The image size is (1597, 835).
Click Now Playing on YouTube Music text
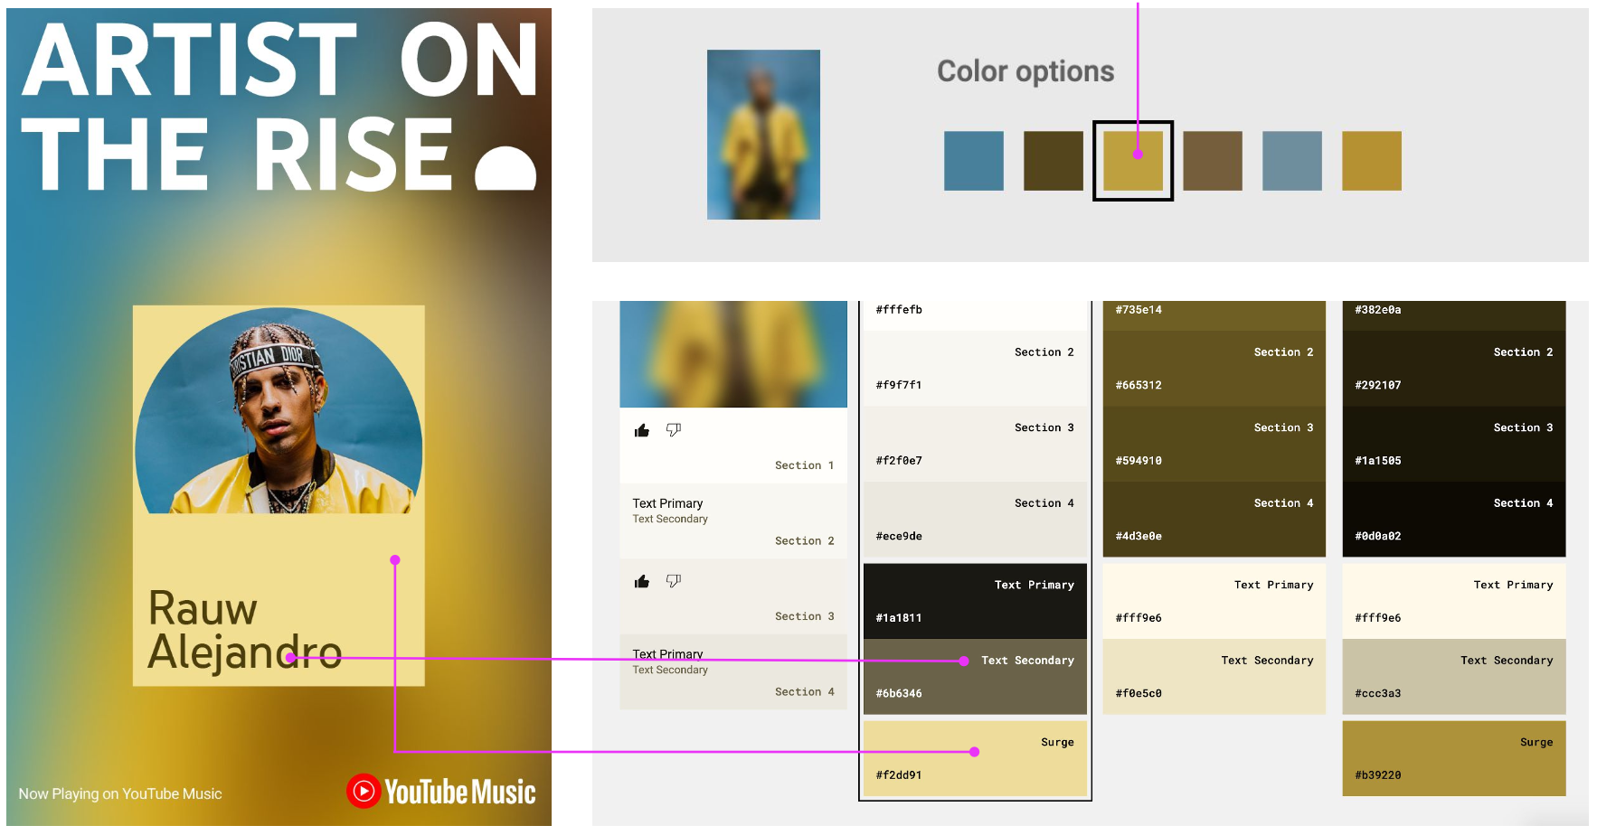[120, 793]
